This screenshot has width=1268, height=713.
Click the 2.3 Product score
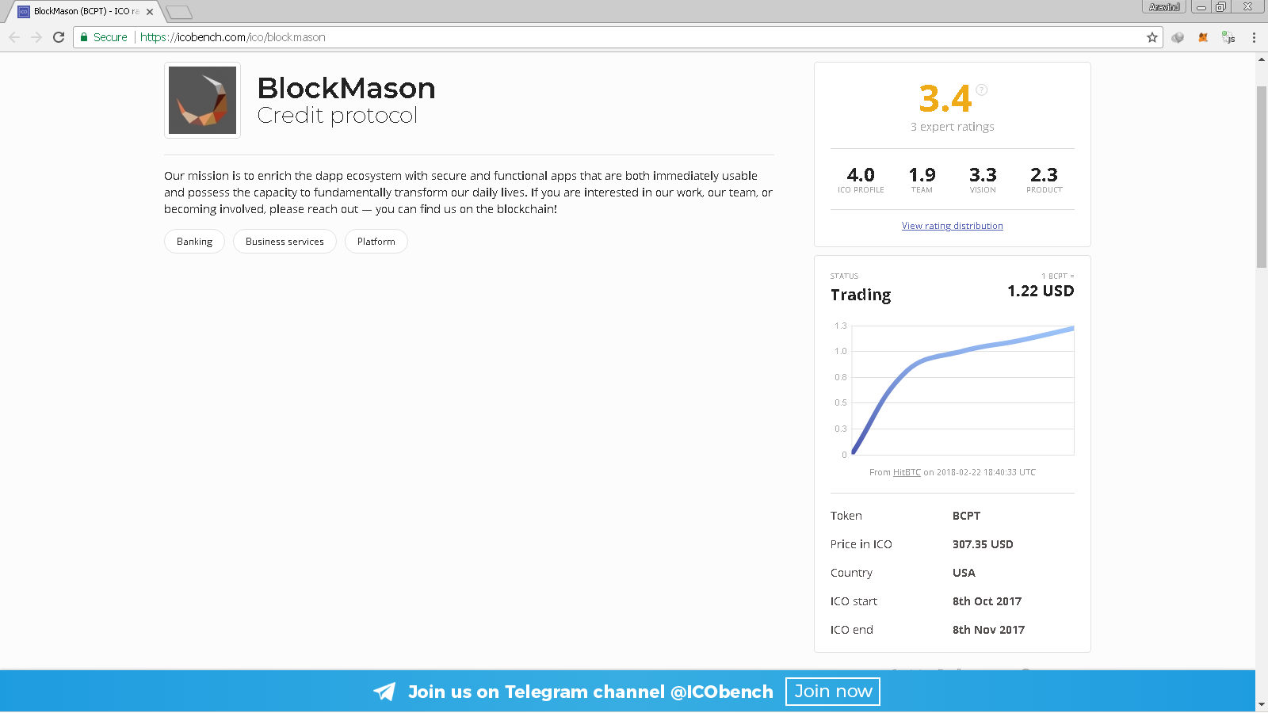(x=1044, y=175)
